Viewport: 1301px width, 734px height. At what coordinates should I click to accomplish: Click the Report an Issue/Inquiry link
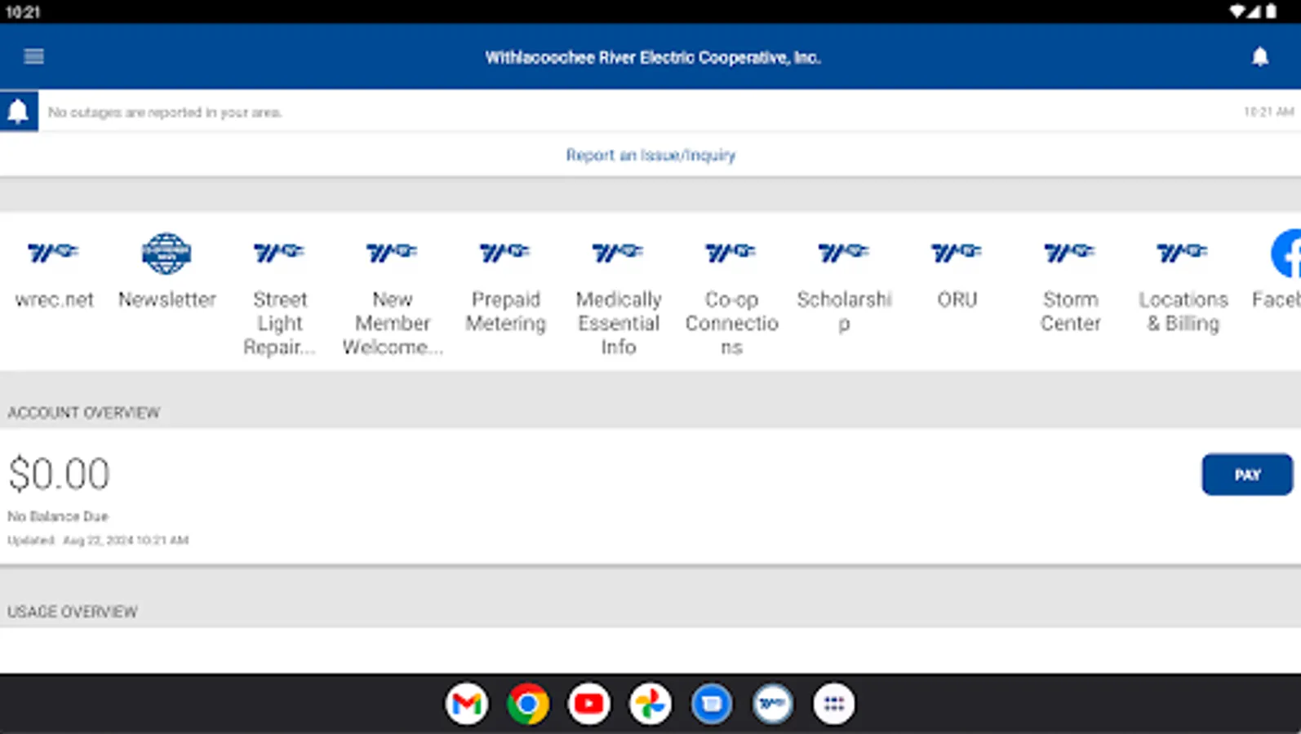tap(650, 155)
